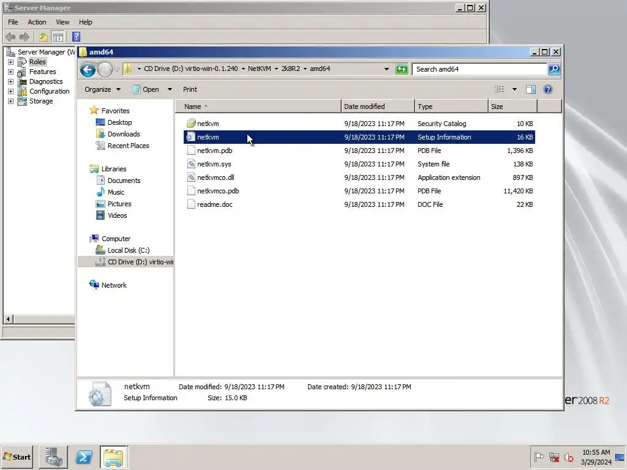Select Downloads under Favorites

[x=118, y=134]
